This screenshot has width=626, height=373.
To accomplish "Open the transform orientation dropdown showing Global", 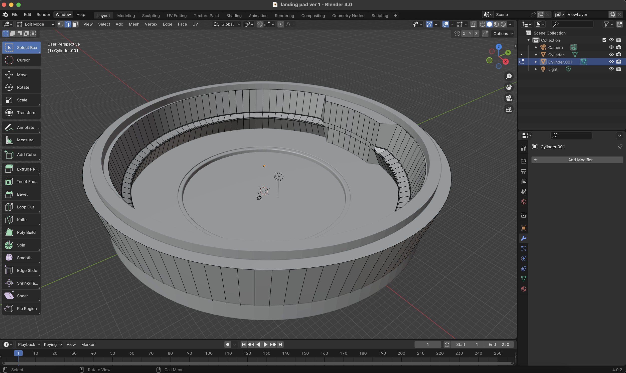I will (226, 24).
